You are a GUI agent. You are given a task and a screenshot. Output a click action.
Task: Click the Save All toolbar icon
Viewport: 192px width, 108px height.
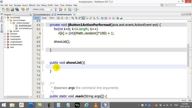click(x=17, y=9)
